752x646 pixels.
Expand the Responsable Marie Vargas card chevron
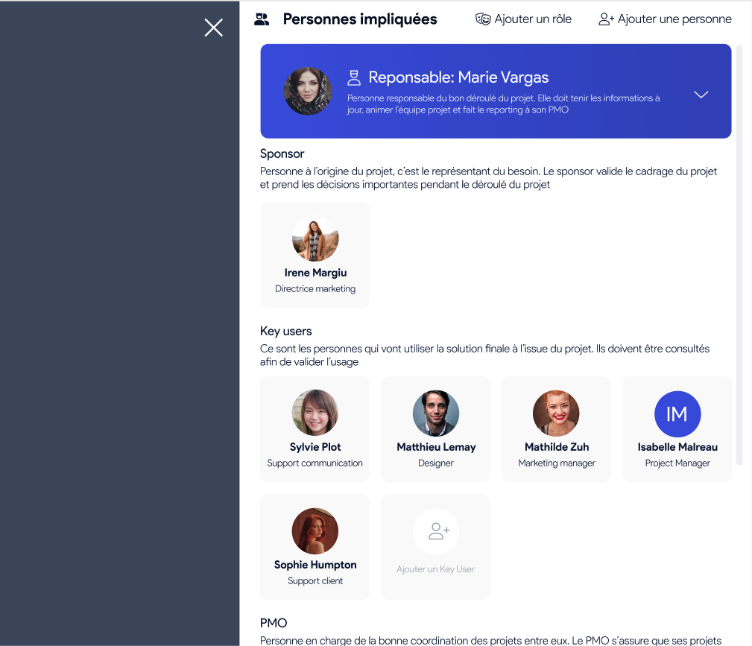pos(701,94)
